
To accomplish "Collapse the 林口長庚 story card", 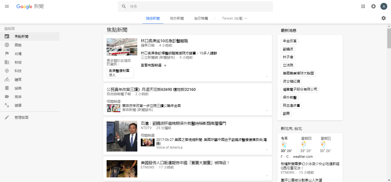I will [x=267, y=76].
